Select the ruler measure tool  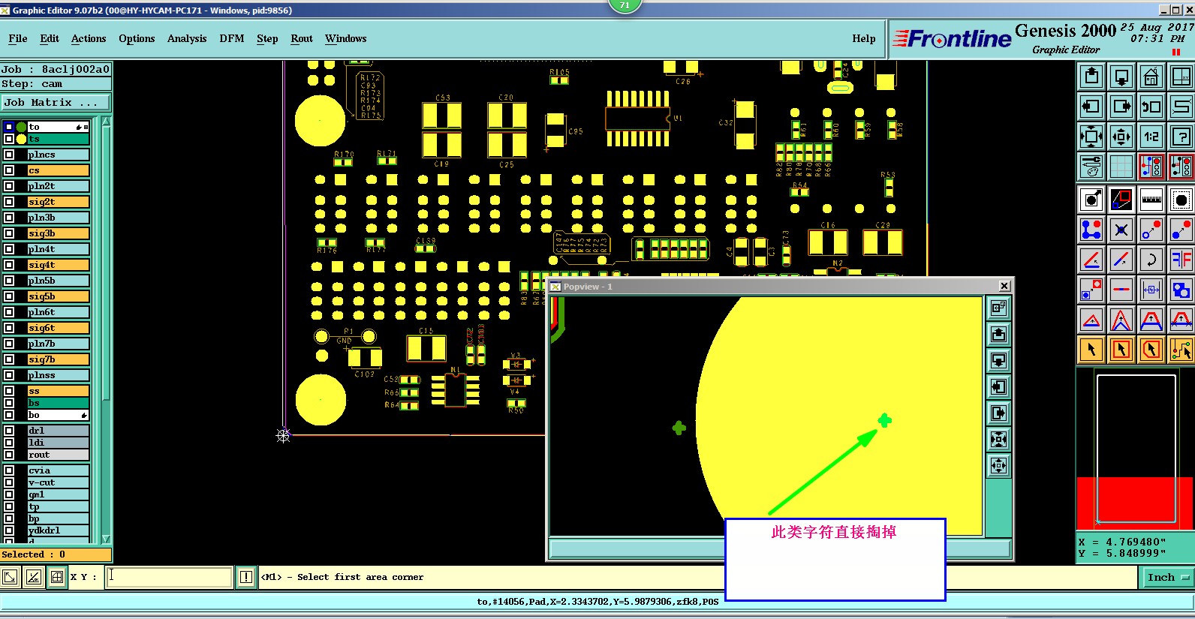click(x=1151, y=200)
